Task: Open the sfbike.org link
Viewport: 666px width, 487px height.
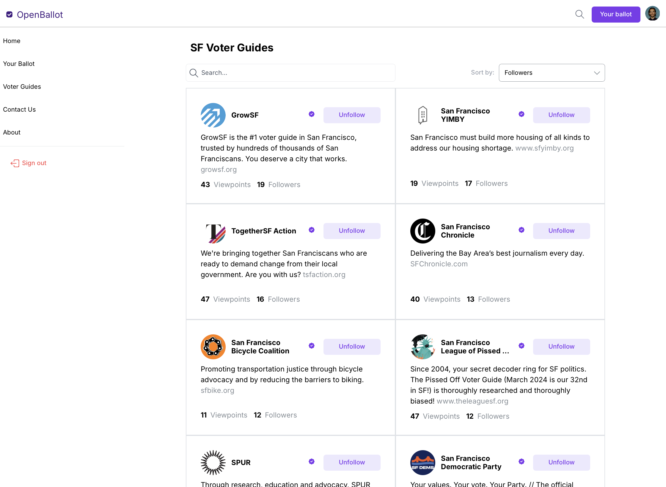Action: pyautogui.click(x=217, y=390)
